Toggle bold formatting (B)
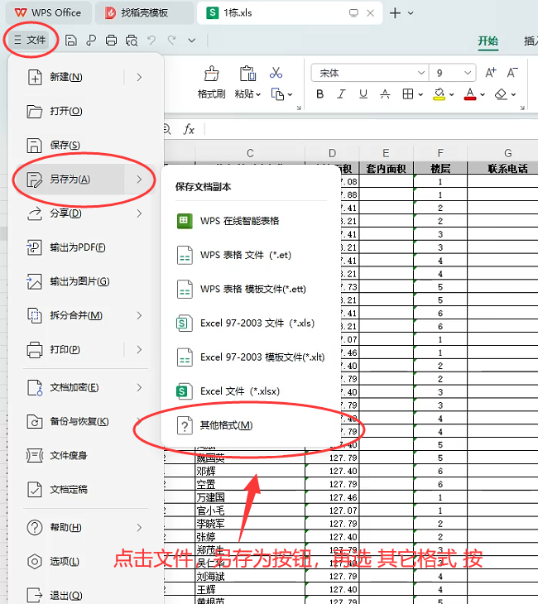 click(x=319, y=94)
